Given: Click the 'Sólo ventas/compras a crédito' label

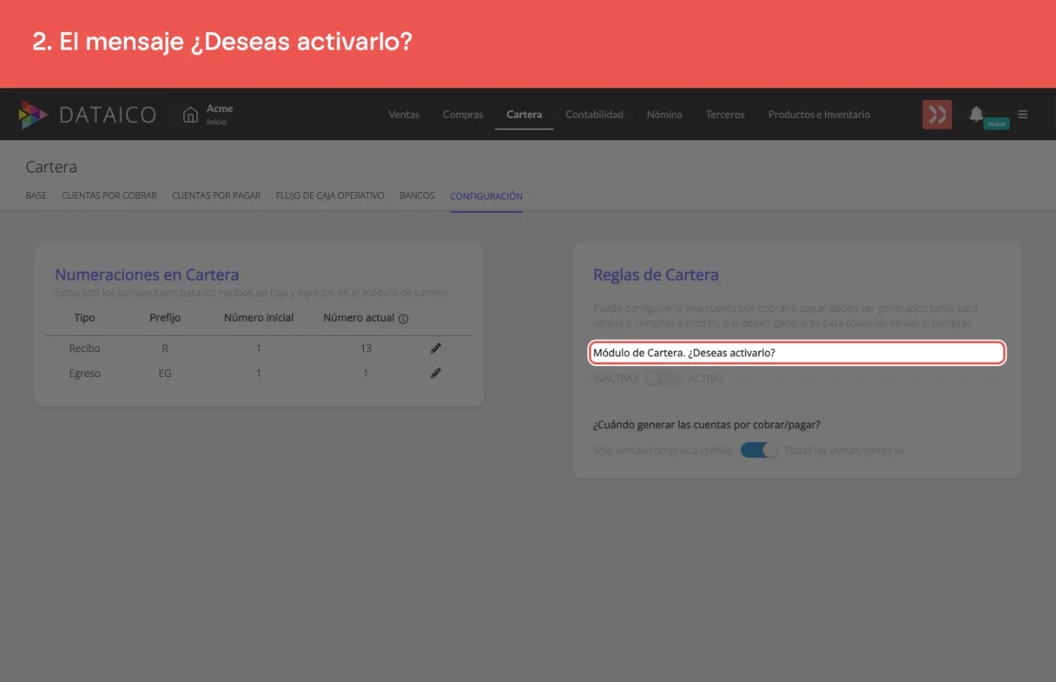Looking at the screenshot, I should (x=662, y=450).
